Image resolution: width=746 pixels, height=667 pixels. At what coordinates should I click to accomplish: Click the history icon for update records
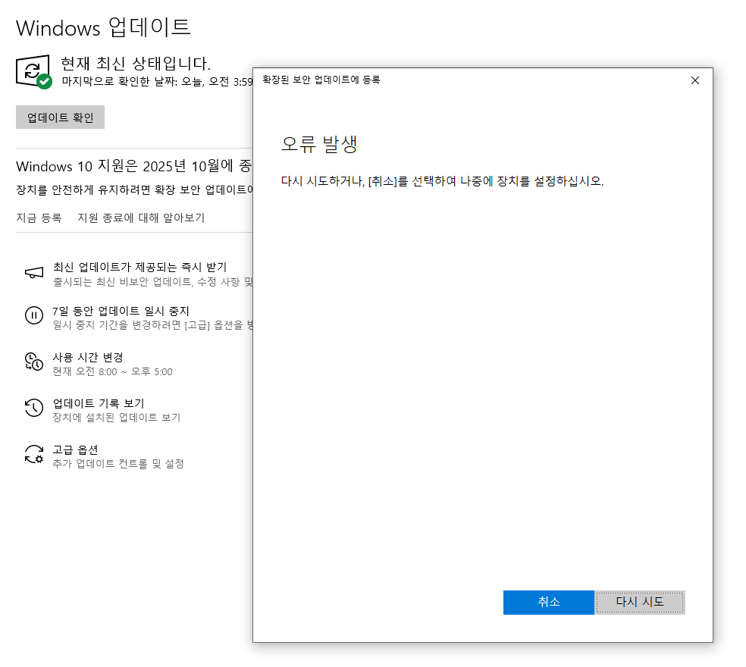click(x=34, y=408)
